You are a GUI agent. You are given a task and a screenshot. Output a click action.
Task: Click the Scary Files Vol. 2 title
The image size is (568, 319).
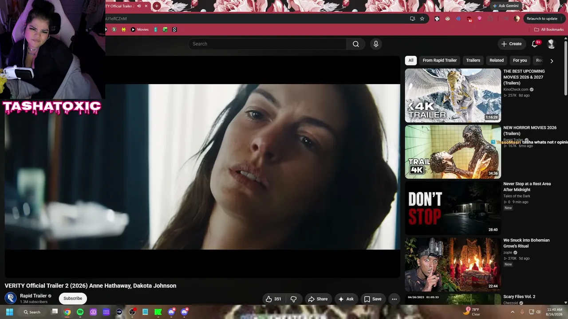[519, 296]
